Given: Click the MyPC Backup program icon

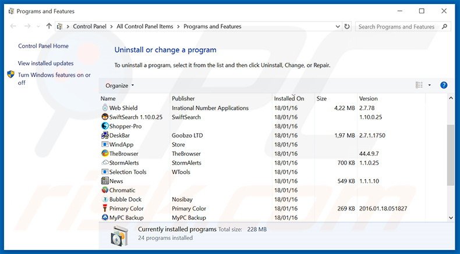Looking at the screenshot, I should pyautogui.click(x=105, y=217).
